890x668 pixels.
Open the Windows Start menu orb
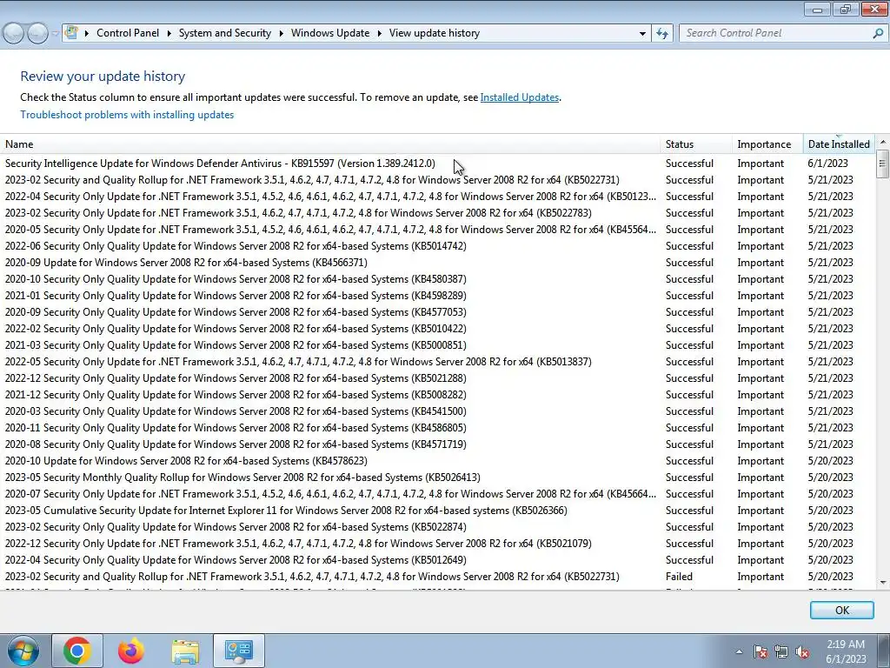click(x=23, y=651)
